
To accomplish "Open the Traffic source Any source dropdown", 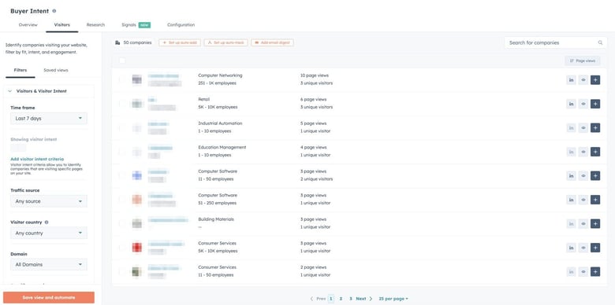I will (x=49, y=201).
